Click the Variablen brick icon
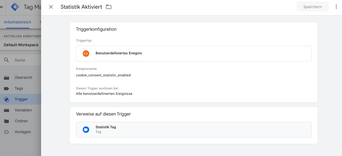 [x=7, y=110]
